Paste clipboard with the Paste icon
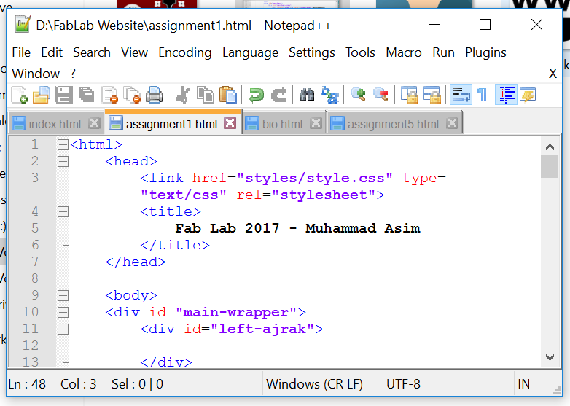570x406 pixels. tap(228, 95)
